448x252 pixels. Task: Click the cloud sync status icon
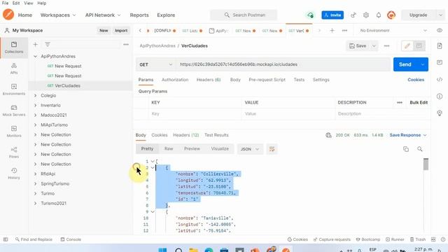pyautogui.click(x=310, y=15)
